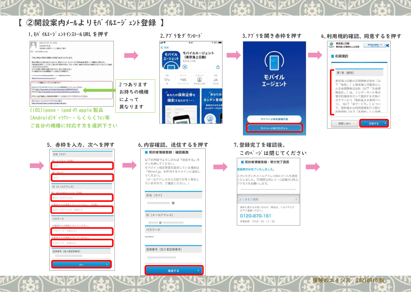
Task: Go back to 検索 in the App Store
Action: pyautogui.click(x=165, y=48)
